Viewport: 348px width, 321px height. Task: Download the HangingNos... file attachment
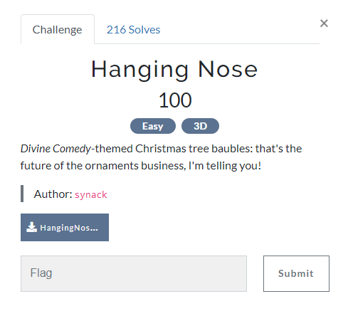pyautogui.click(x=65, y=227)
